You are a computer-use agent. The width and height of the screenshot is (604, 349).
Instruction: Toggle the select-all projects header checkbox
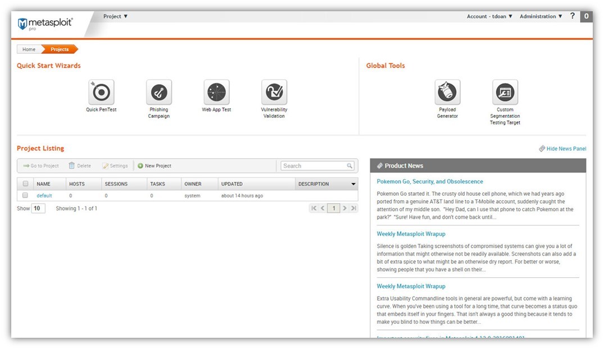pyautogui.click(x=25, y=183)
